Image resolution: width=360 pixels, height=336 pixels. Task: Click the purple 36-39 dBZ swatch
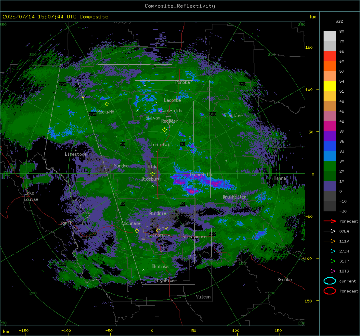point(330,136)
